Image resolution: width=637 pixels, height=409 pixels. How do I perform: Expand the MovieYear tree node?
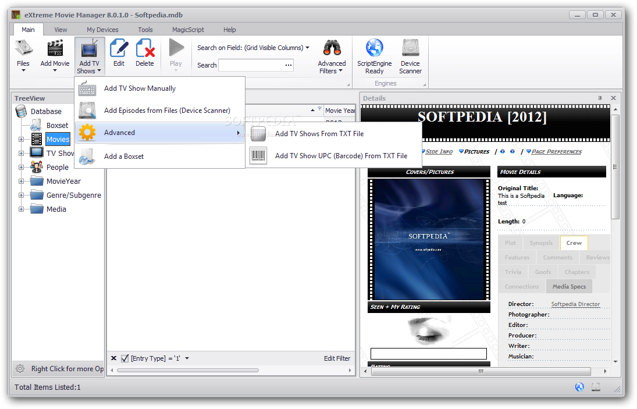click(21, 181)
